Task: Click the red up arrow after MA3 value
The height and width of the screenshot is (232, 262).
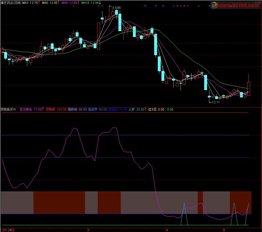Action: [39, 3]
